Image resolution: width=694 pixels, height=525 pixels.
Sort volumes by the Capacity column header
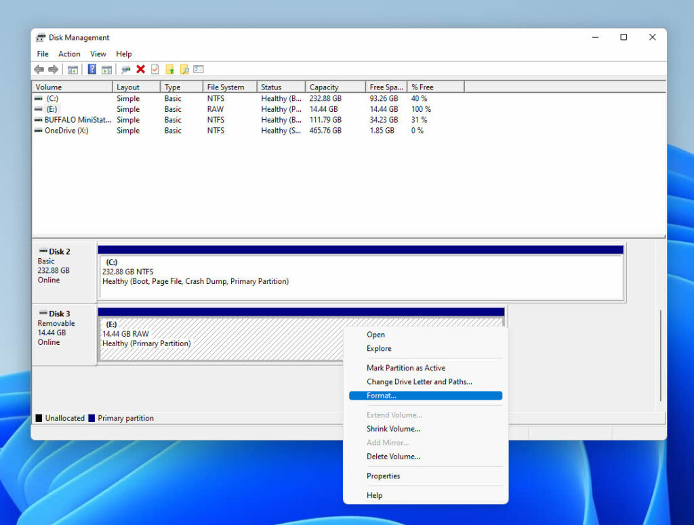click(324, 87)
